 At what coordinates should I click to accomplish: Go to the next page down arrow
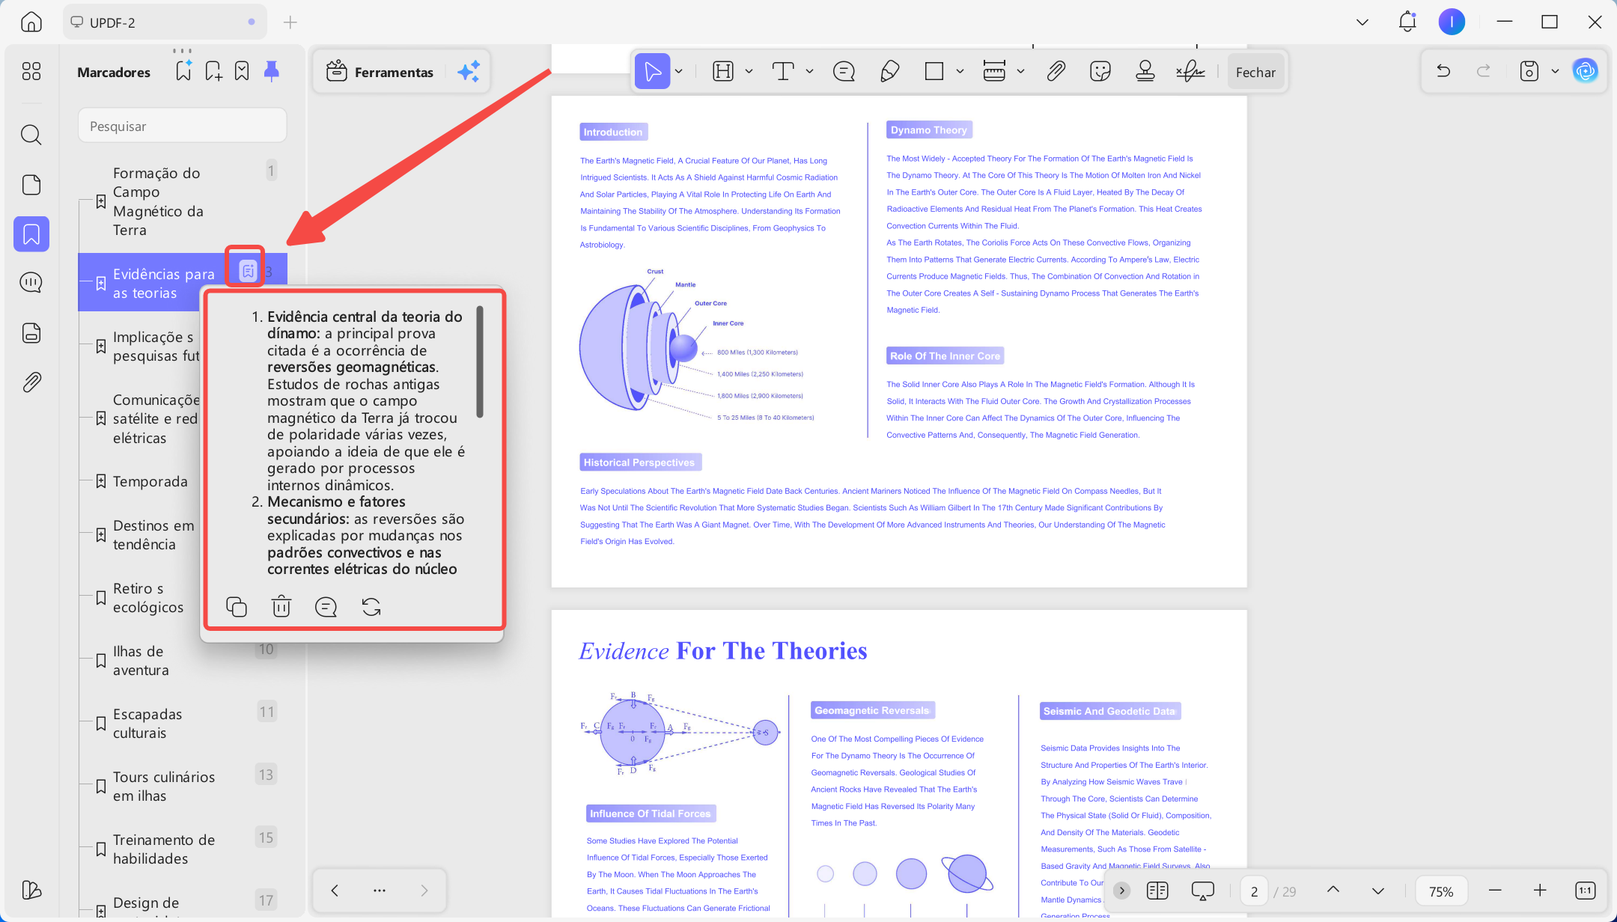point(1378,891)
